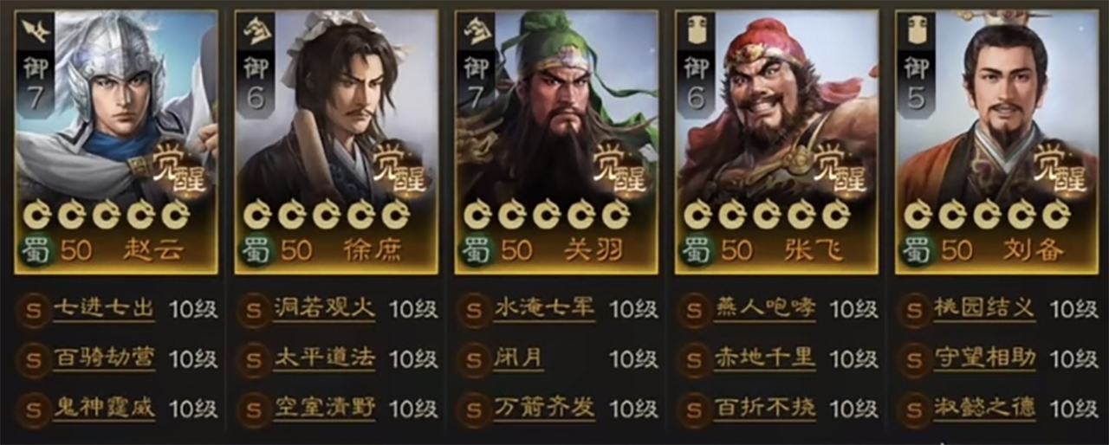Open the 赤地千里 skill
This screenshot has height=445, width=1109.
(x=764, y=358)
